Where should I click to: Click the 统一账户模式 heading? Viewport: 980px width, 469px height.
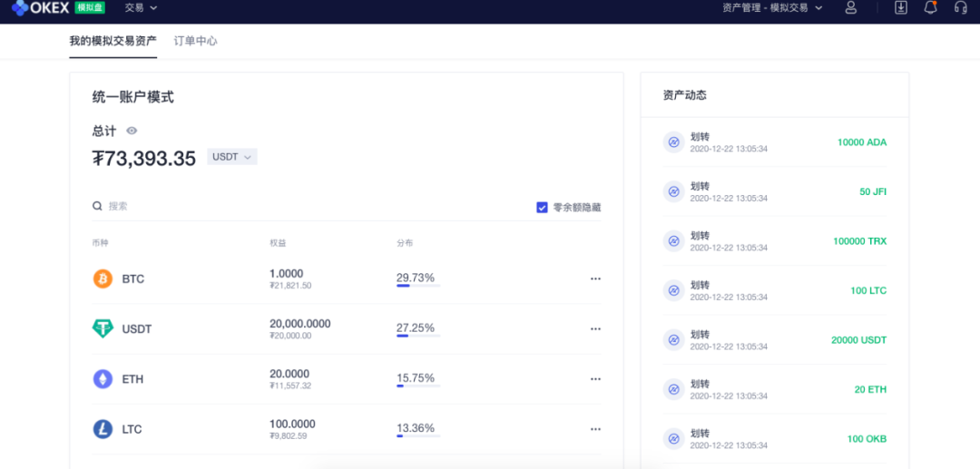[133, 97]
